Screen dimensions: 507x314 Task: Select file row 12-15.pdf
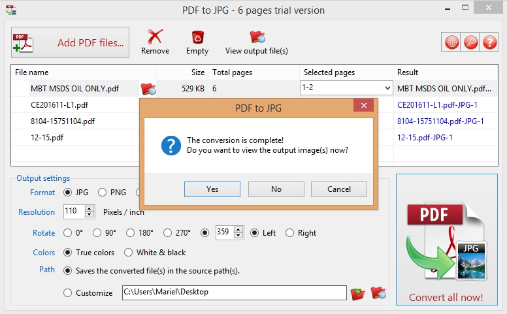click(47, 138)
